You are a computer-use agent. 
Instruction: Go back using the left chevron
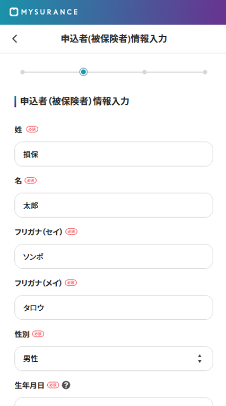pos(15,39)
